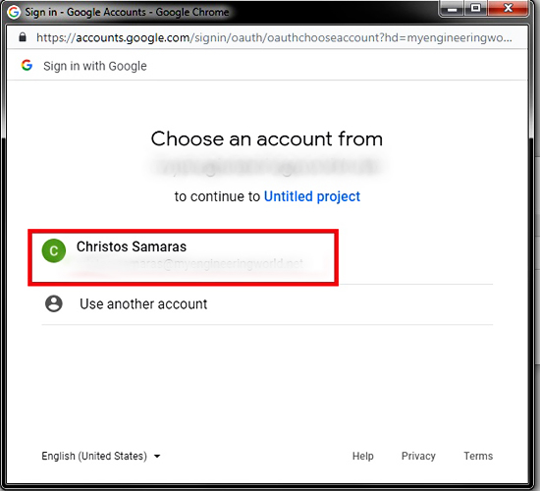
Task: Open the Privacy link
Action: coord(418,456)
